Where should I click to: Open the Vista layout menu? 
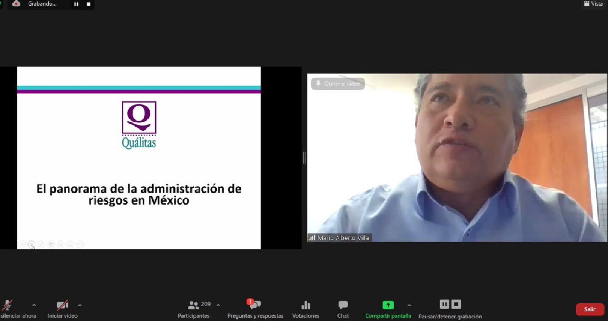pos(593,4)
